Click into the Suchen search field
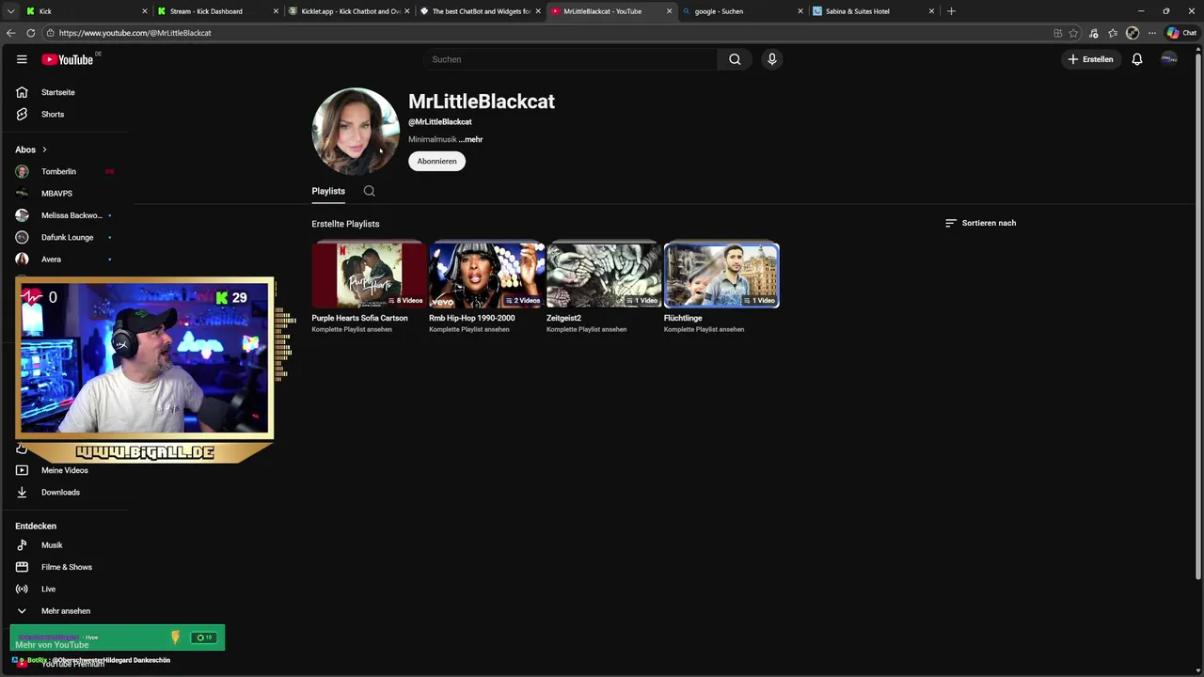 point(570,59)
